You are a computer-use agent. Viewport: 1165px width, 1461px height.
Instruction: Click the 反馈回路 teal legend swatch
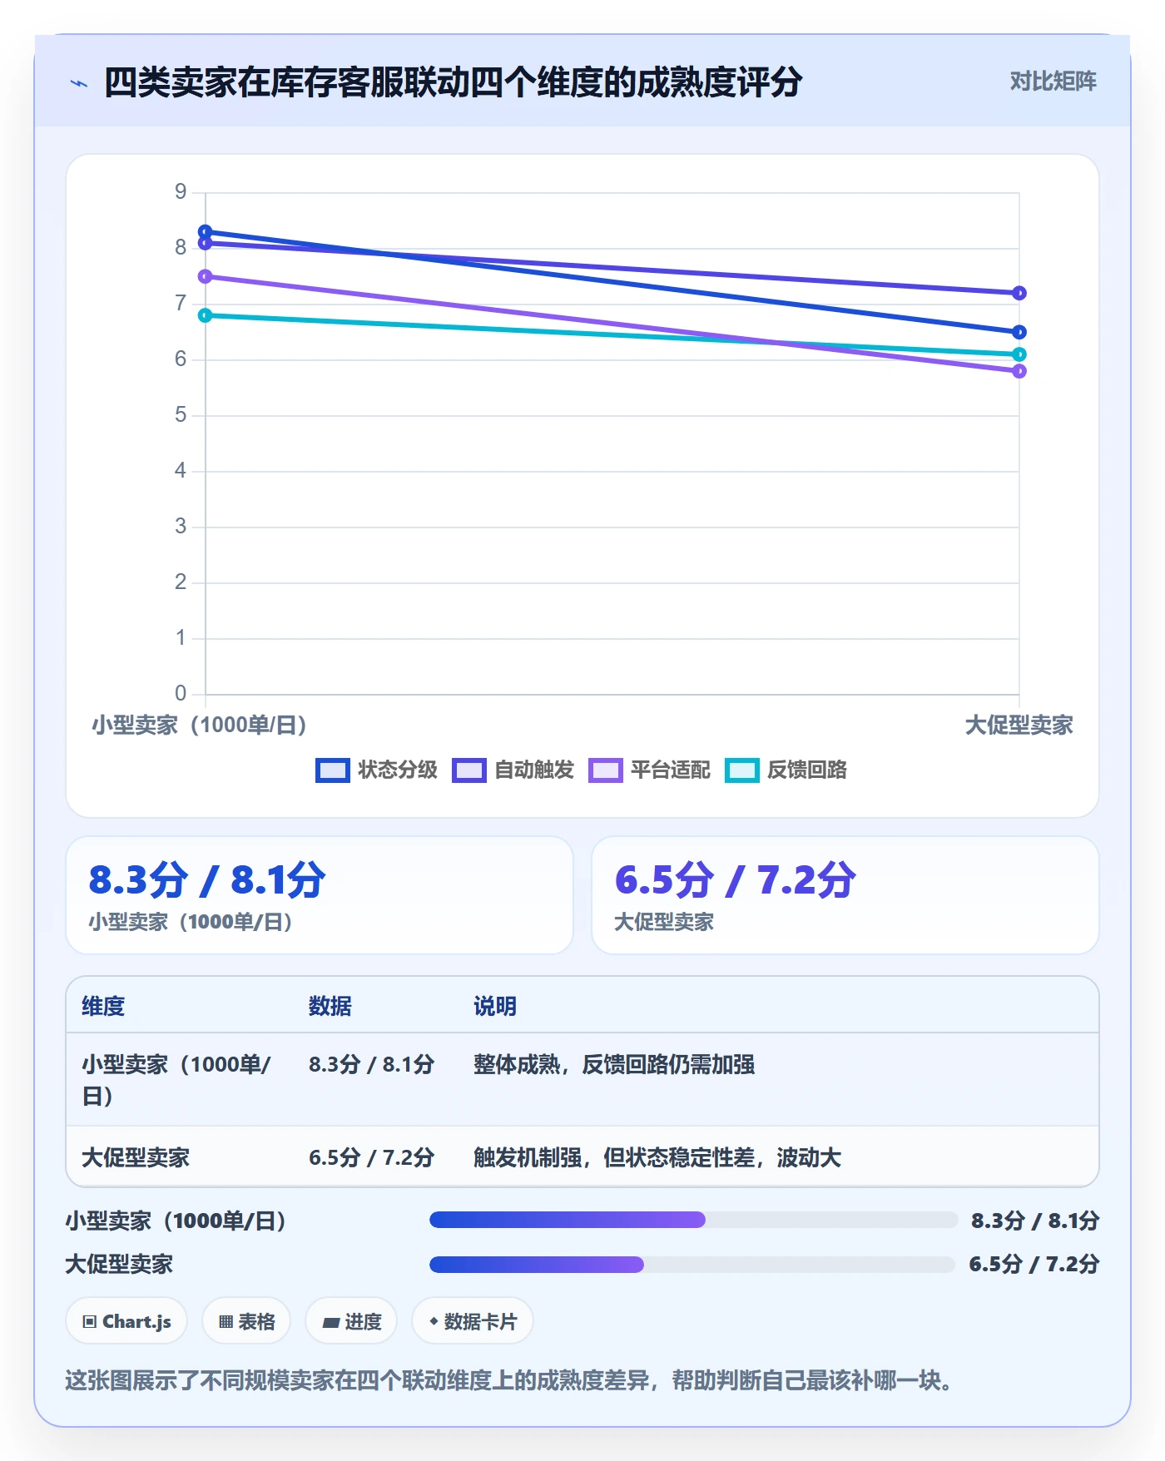point(742,770)
